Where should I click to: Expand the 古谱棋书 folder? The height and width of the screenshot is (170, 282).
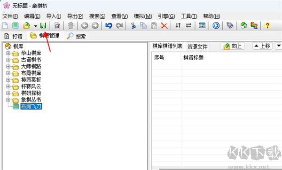[8, 60]
